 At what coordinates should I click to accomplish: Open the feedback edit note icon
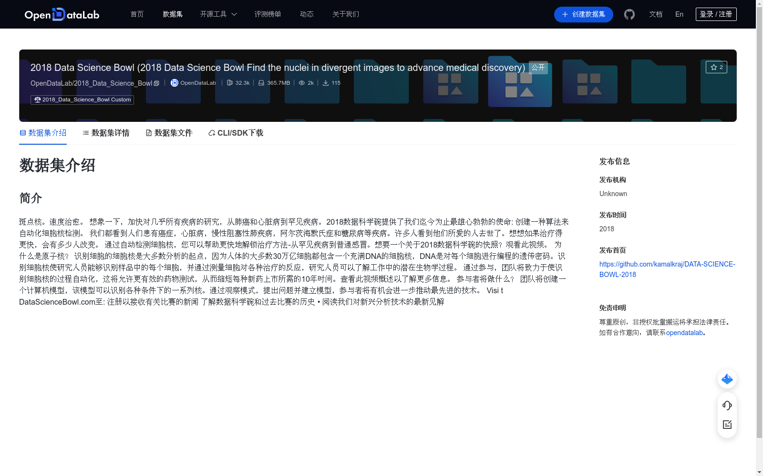727,425
